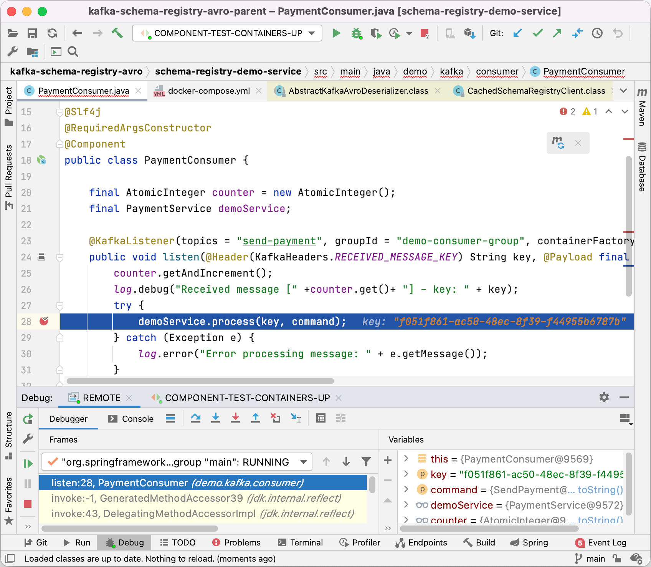Select COMPONENT-TEST-CONTAINERS-UP debug tab
651x567 pixels.
[247, 398]
